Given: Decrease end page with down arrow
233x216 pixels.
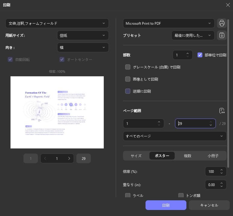Looking at the screenshot, I should click(x=211, y=125).
